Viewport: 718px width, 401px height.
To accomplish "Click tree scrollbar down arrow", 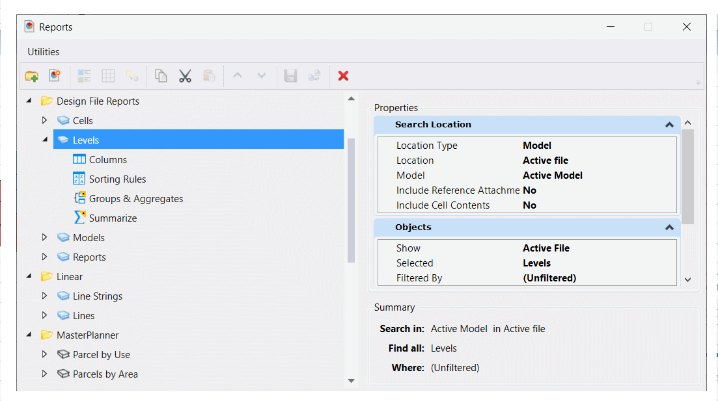I will (352, 380).
